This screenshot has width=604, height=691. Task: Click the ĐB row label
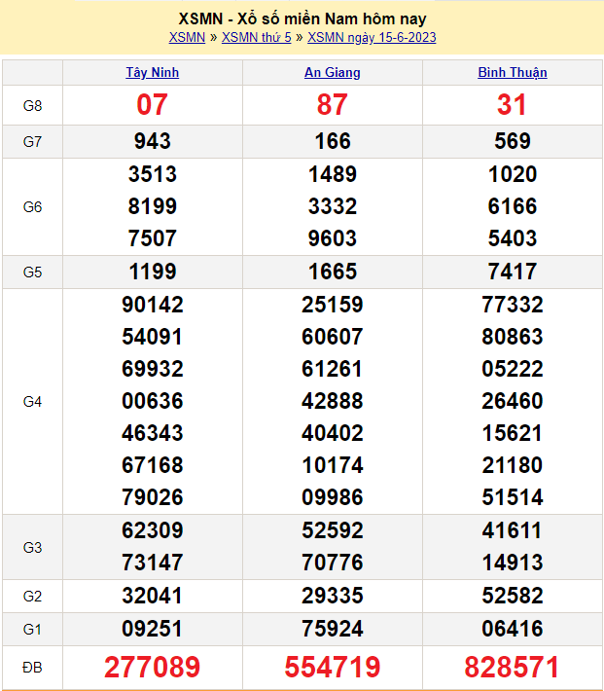pos(32,667)
